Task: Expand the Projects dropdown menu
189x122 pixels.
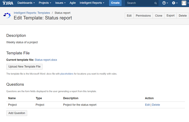Action: (45, 3)
